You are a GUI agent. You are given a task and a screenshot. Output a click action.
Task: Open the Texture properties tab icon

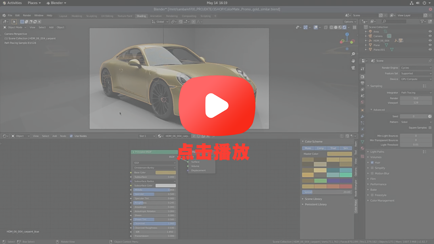point(362,156)
